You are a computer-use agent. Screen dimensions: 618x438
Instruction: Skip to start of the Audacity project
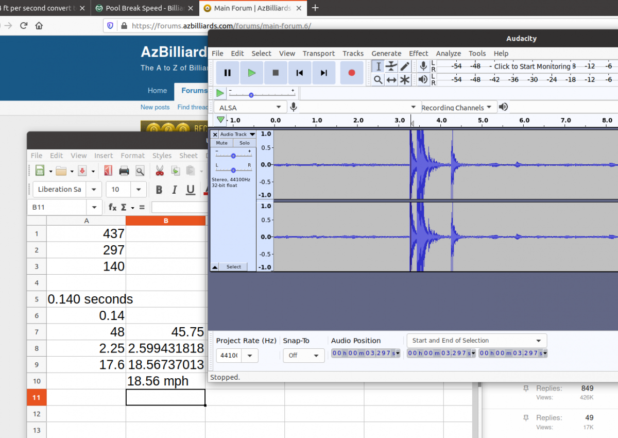pyautogui.click(x=300, y=73)
